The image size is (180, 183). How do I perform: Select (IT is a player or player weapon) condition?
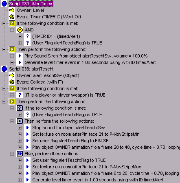(65, 95)
